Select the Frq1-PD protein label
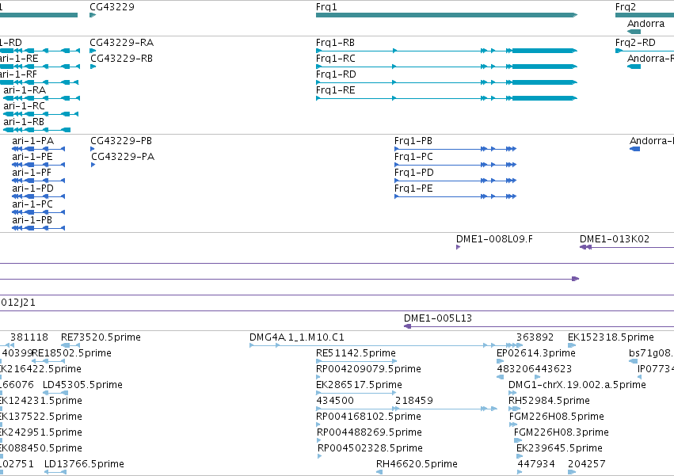674x476 pixels. (x=414, y=173)
